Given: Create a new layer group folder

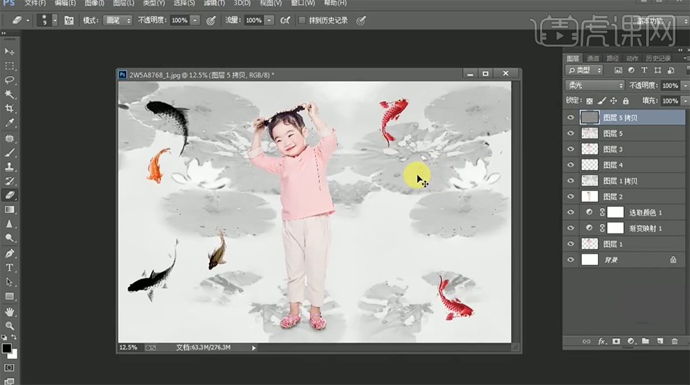Looking at the screenshot, I should pos(645,341).
